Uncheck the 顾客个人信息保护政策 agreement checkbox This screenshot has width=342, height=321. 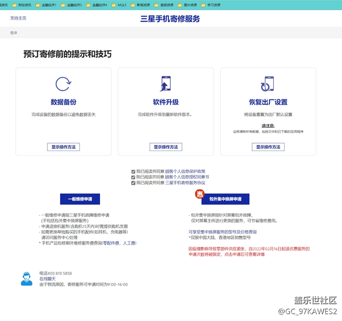[133, 172]
